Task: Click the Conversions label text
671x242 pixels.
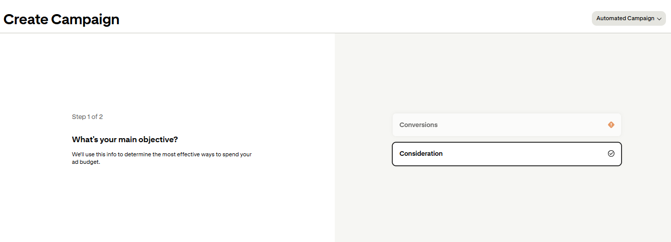Action: [418, 125]
